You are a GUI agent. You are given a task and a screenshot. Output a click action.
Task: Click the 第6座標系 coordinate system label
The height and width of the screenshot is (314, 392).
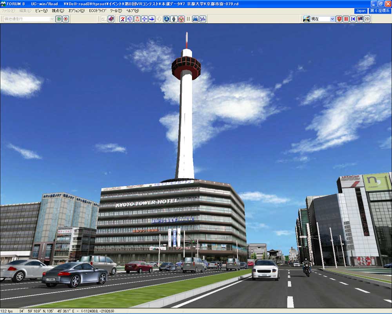pos(380,11)
